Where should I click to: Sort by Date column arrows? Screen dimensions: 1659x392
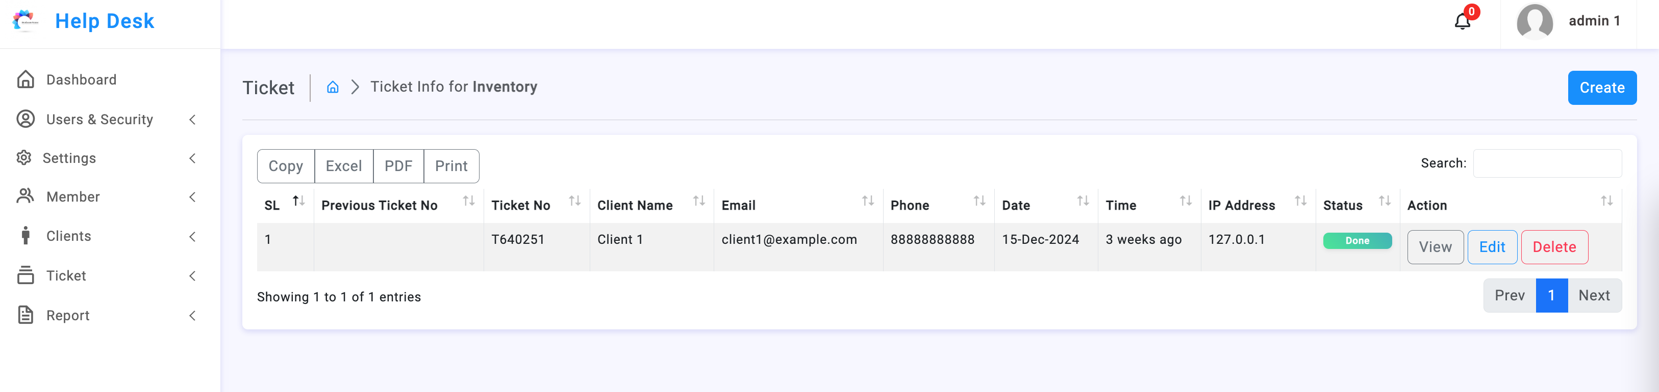pos(1083,201)
